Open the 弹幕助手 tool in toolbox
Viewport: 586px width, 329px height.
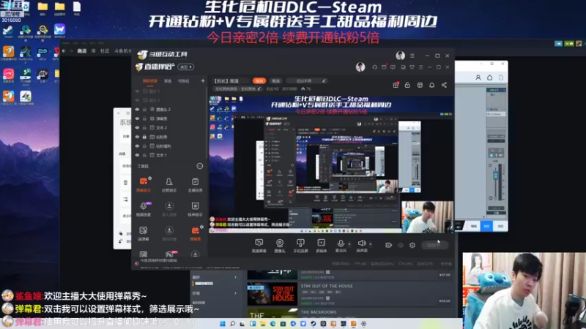[144, 184]
